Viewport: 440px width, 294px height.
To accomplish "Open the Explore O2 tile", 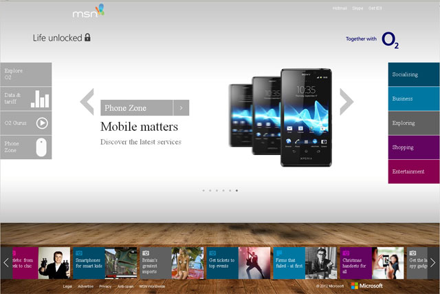I will click(26, 74).
